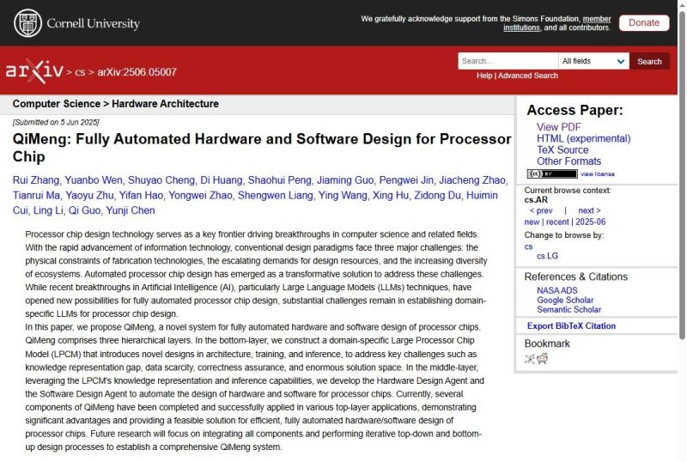The width and height of the screenshot is (687, 462).
Task: Go to previous paper via prev link
Action: 540,210
